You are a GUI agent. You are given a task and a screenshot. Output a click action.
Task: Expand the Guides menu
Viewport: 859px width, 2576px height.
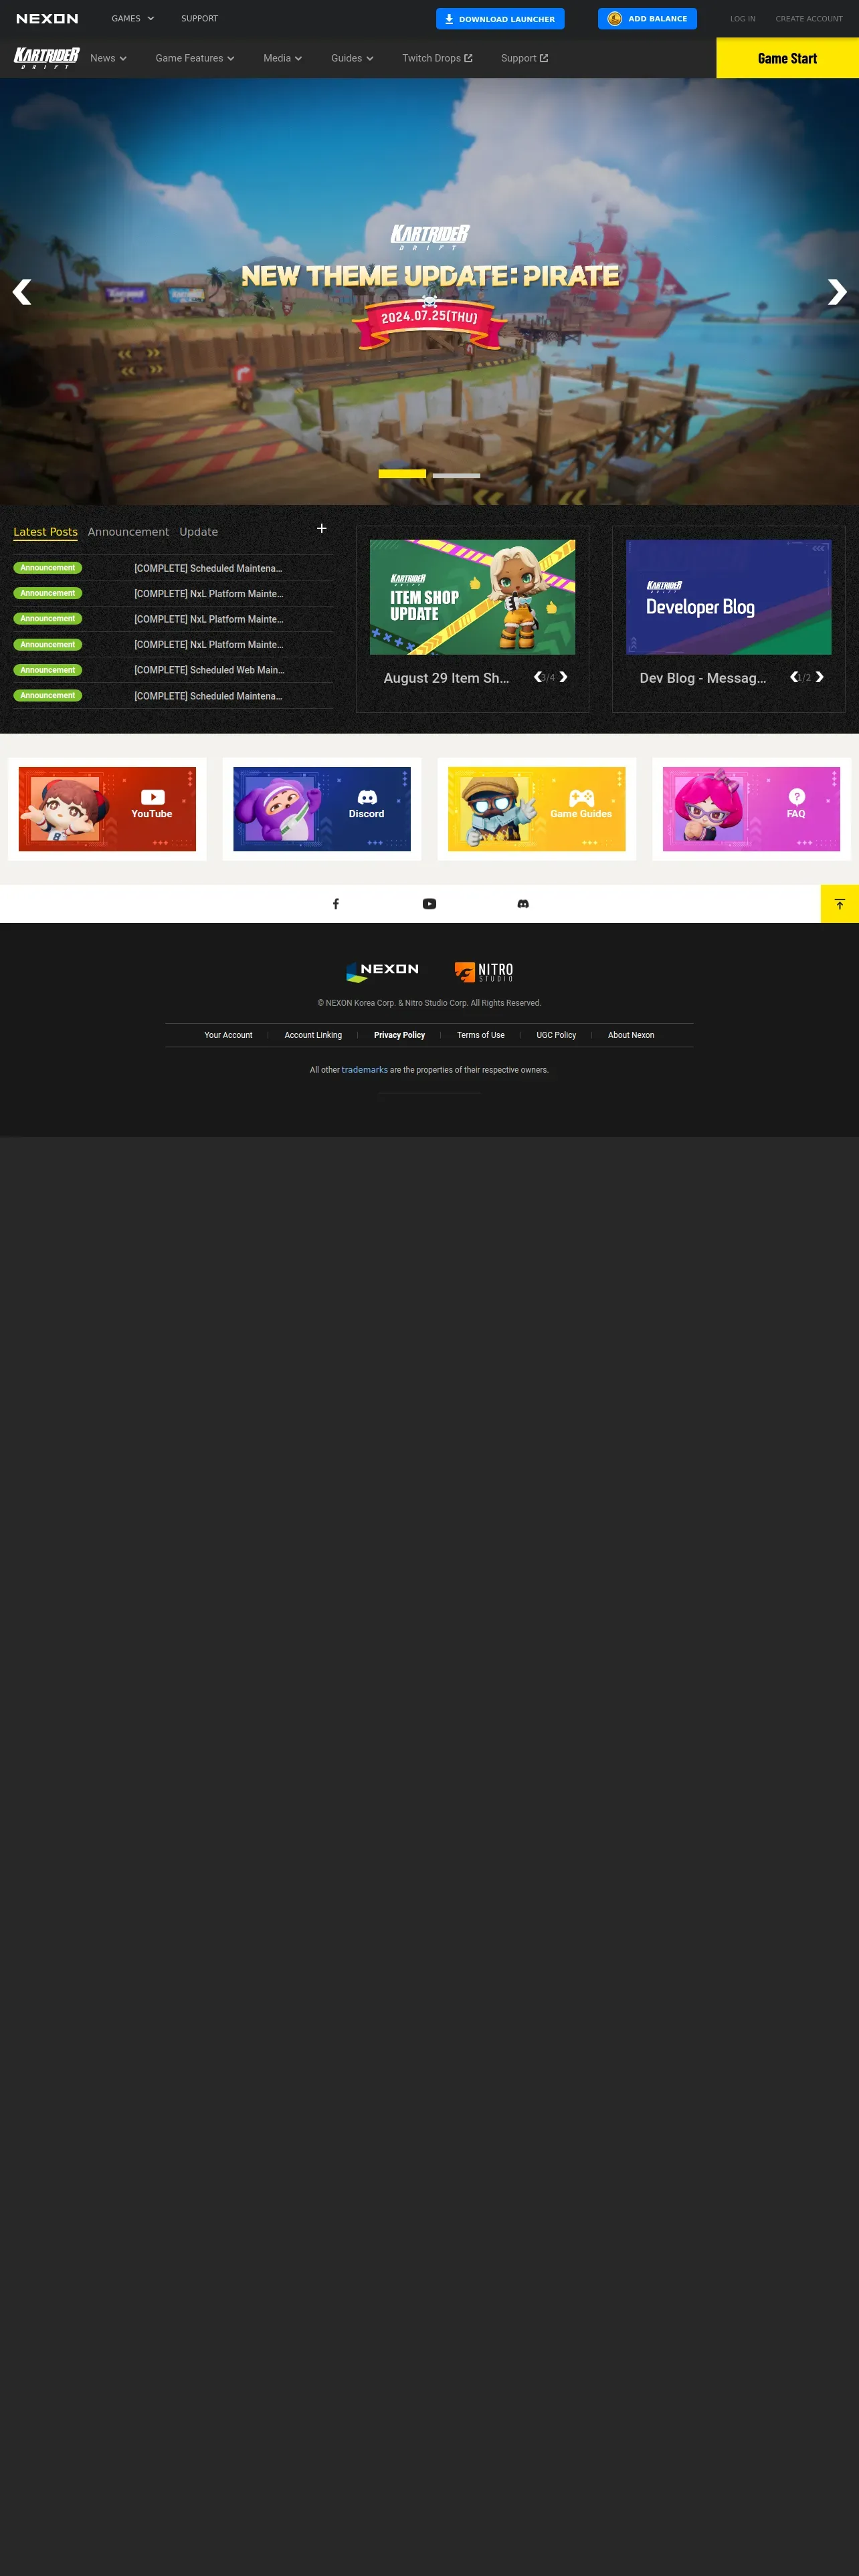tap(352, 58)
